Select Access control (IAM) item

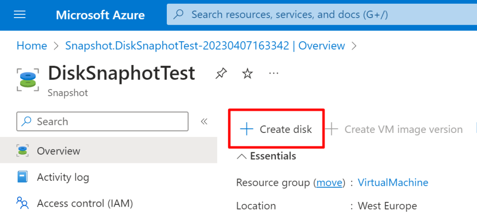pyautogui.click(x=85, y=203)
